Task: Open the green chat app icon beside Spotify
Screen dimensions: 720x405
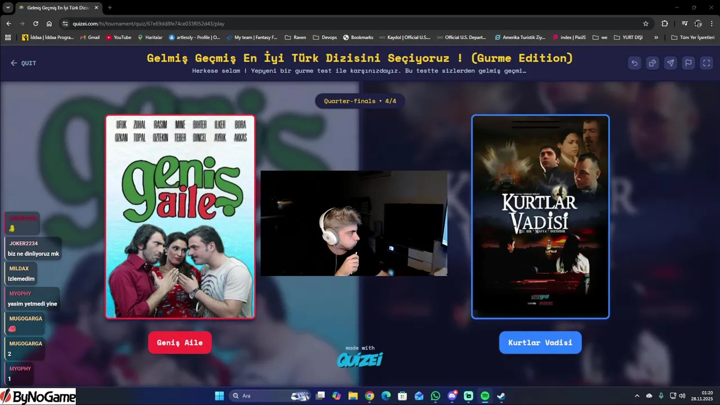Action: (469, 396)
